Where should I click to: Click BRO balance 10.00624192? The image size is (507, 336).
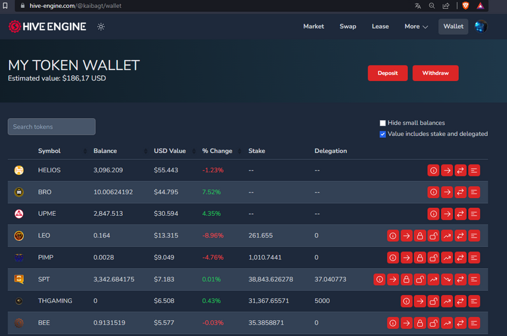click(x=113, y=192)
